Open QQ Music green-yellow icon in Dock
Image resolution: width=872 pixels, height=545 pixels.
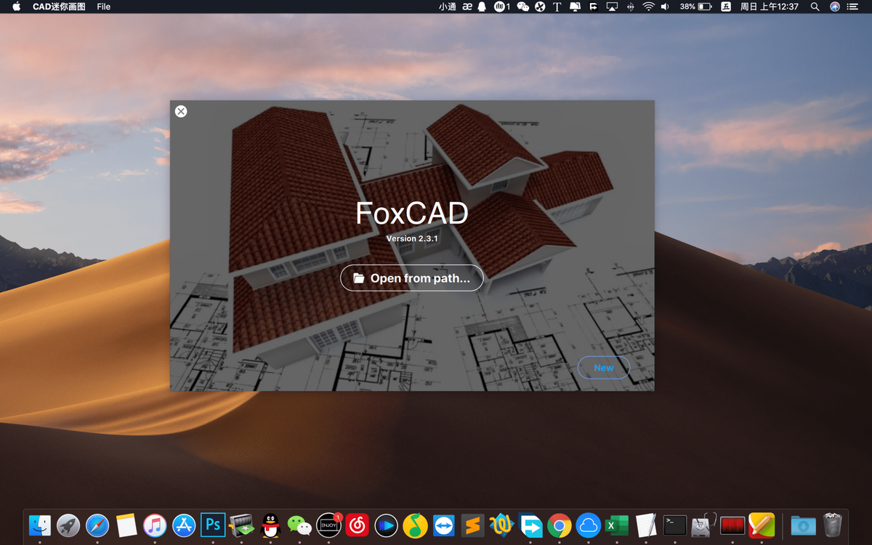(x=415, y=525)
